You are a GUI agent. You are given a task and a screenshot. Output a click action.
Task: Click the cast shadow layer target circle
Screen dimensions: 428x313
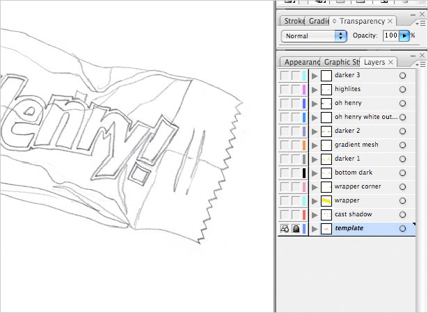(403, 215)
